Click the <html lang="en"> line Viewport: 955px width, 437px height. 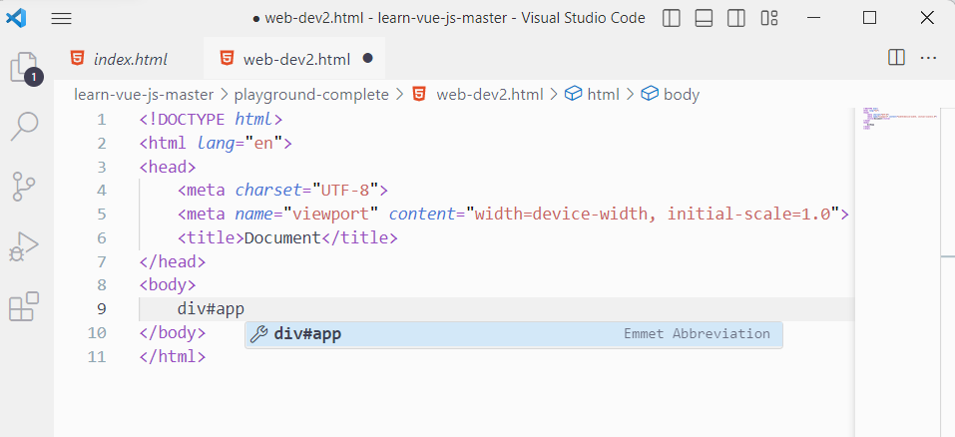tap(217, 144)
